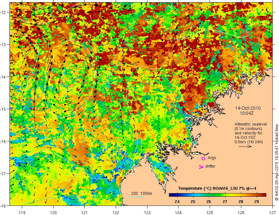Viewport: 279px width, 215px height.
Task: Click latitude axis label -16
Action: pos(3,141)
